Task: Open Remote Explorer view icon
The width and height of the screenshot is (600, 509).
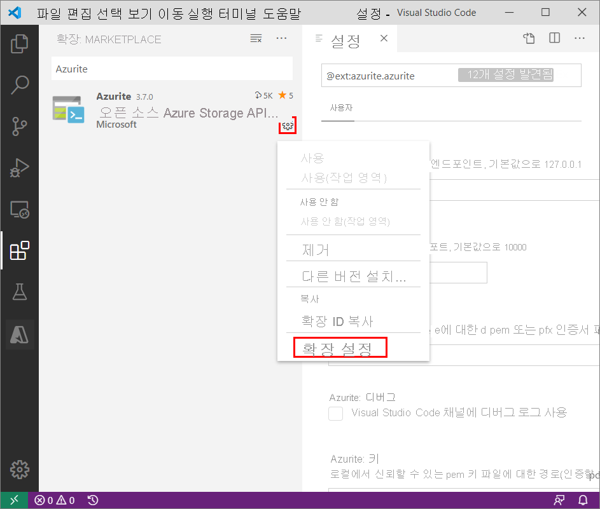Action: pos(19,210)
